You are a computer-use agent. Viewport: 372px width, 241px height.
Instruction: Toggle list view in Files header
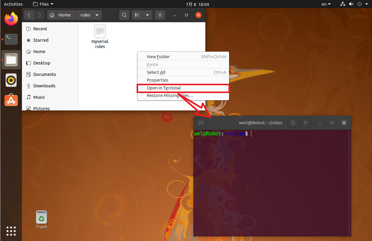point(137,15)
